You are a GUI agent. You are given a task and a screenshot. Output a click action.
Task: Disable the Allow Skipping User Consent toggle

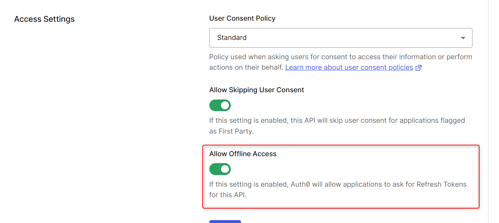click(x=220, y=106)
